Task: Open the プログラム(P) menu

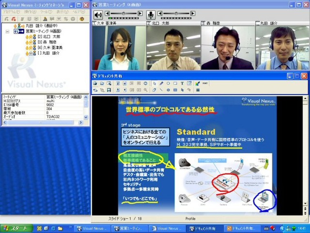Action: coord(12,12)
